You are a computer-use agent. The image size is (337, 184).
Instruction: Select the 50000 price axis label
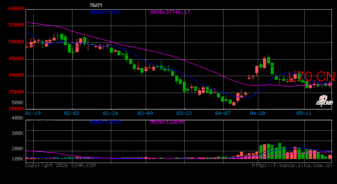16,42
